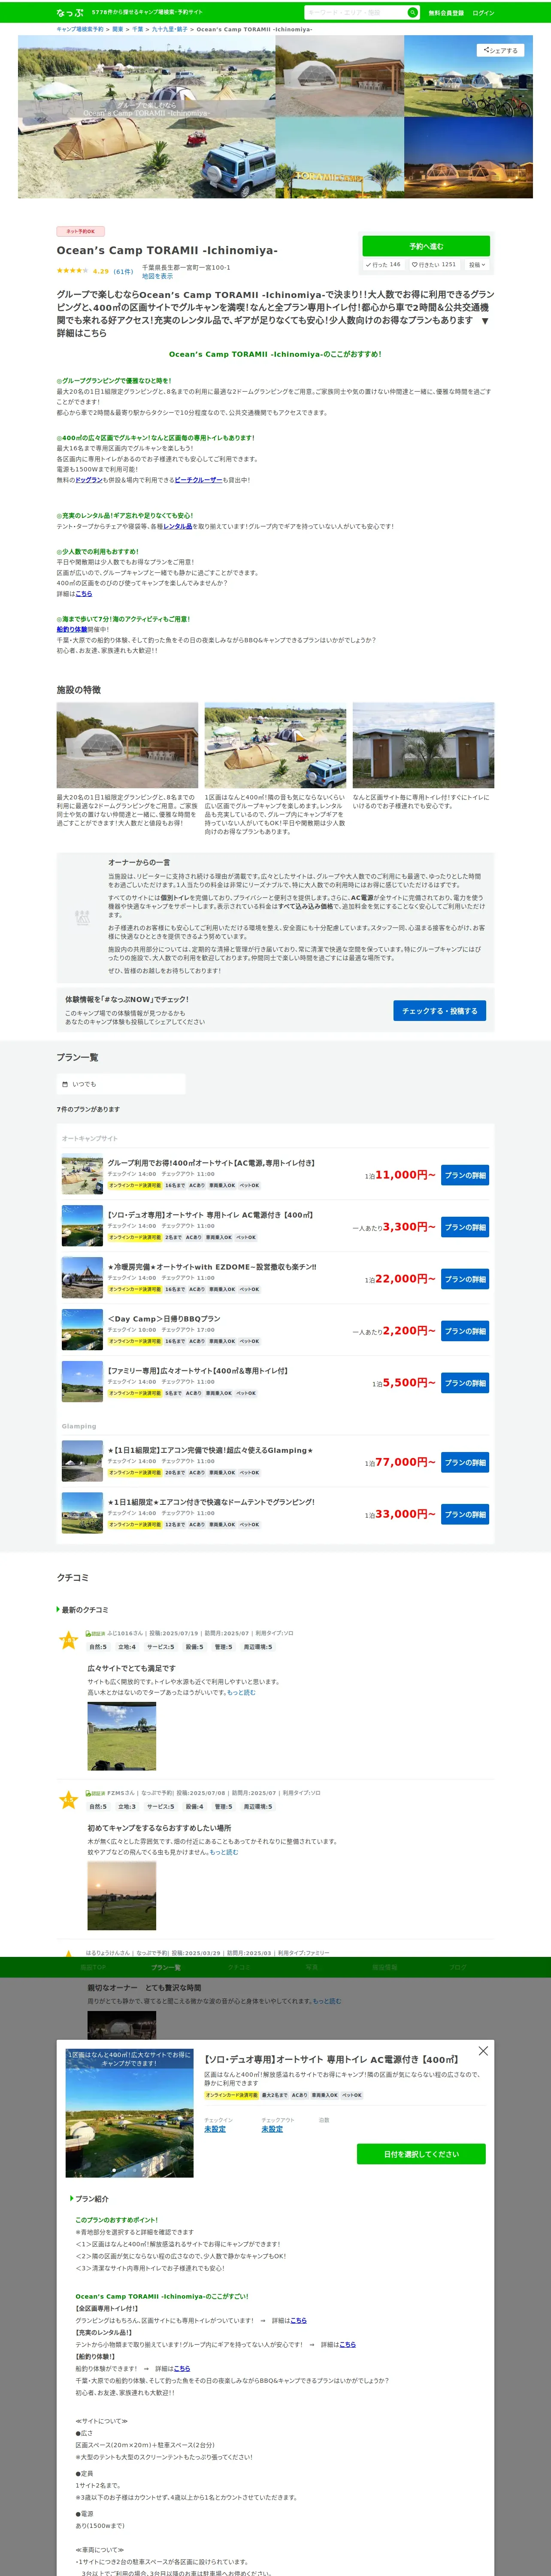Screen dimensions: 551x2576
Task: Set the チェックイン 未設定 date
Action: (x=215, y=2129)
